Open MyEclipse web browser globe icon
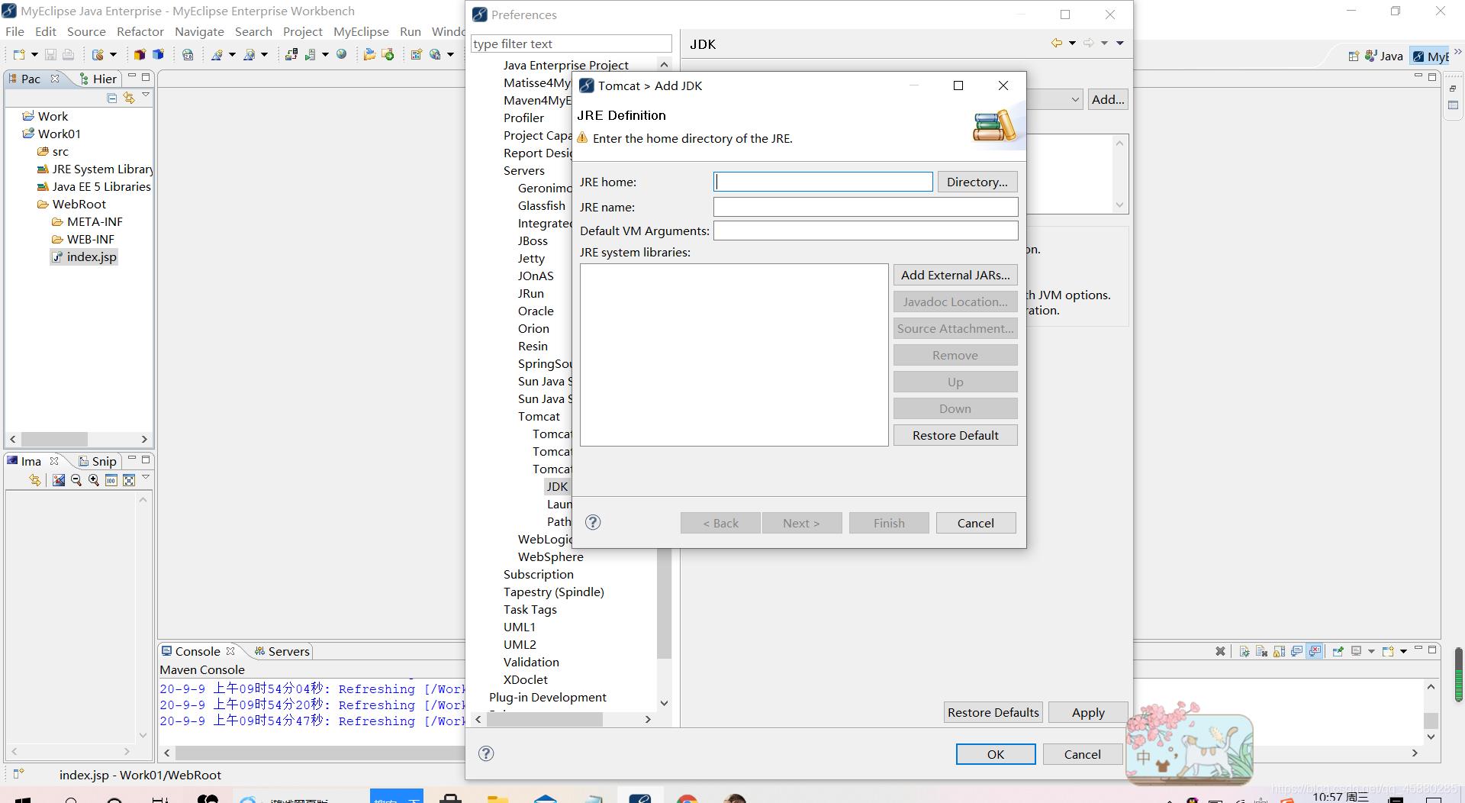Image resolution: width=1465 pixels, height=803 pixels. tap(342, 54)
